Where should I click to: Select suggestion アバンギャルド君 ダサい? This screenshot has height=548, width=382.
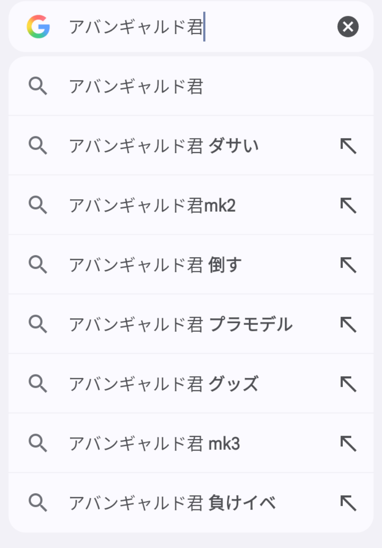click(163, 146)
